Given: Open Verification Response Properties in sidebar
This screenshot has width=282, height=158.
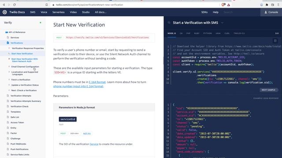Looking at the screenshot, I should [x=28, y=48].
